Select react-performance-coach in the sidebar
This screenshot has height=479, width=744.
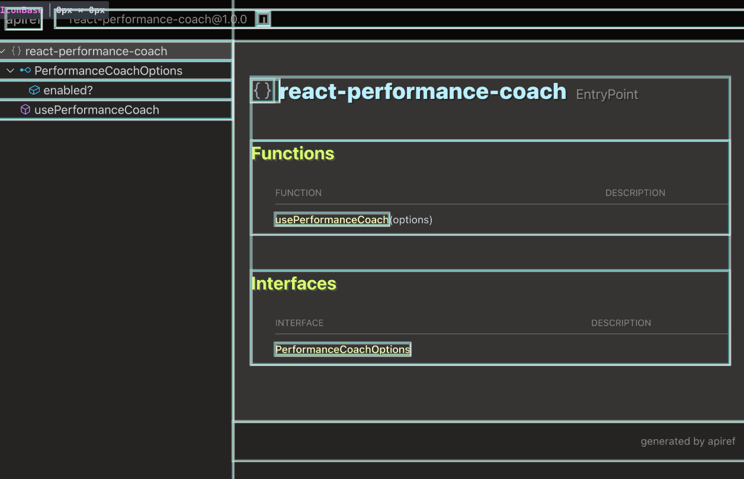pyautogui.click(x=97, y=51)
